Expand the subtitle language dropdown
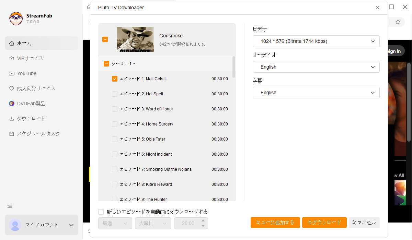Screen dimensions: 412x240 point(316,93)
